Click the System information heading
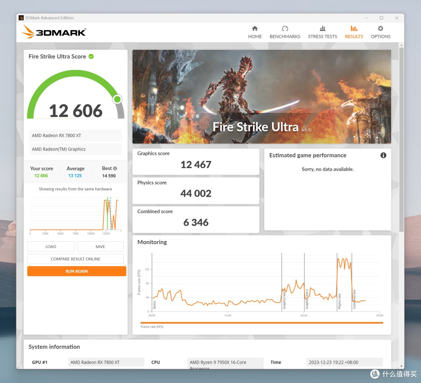This screenshot has height=383, width=421. click(x=54, y=347)
